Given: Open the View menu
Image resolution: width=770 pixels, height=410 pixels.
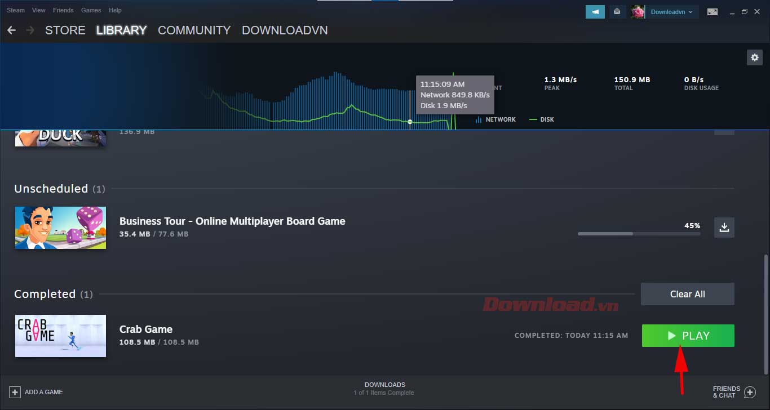Looking at the screenshot, I should 39,10.
